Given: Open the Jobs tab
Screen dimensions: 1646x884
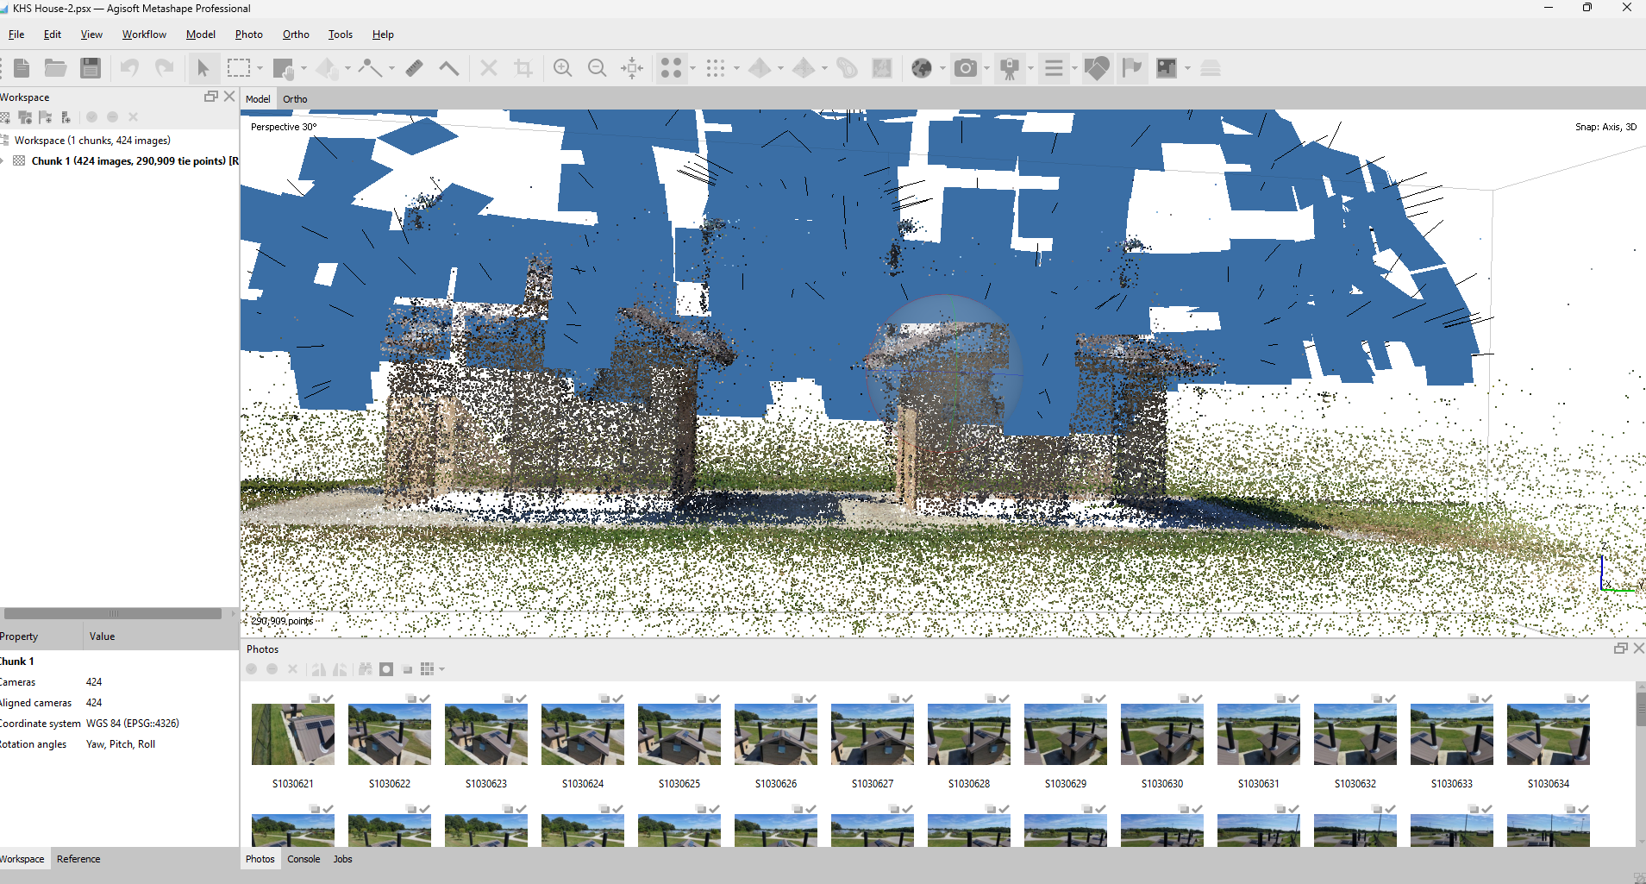Looking at the screenshot, I should click(x=343, y=859).
